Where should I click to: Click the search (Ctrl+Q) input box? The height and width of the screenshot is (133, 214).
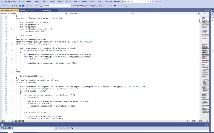[x=137, y=2]
